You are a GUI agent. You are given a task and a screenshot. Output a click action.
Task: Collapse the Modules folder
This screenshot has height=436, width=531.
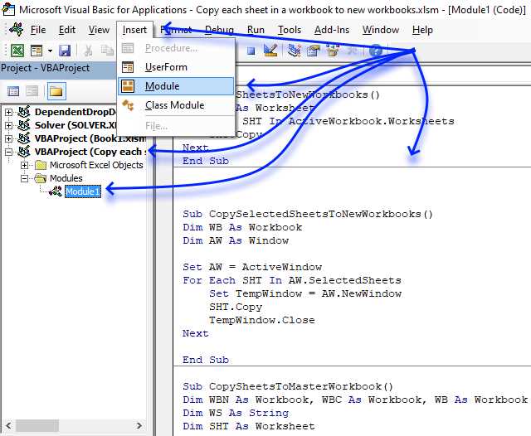pyautogui.click(x=24, y=178)
